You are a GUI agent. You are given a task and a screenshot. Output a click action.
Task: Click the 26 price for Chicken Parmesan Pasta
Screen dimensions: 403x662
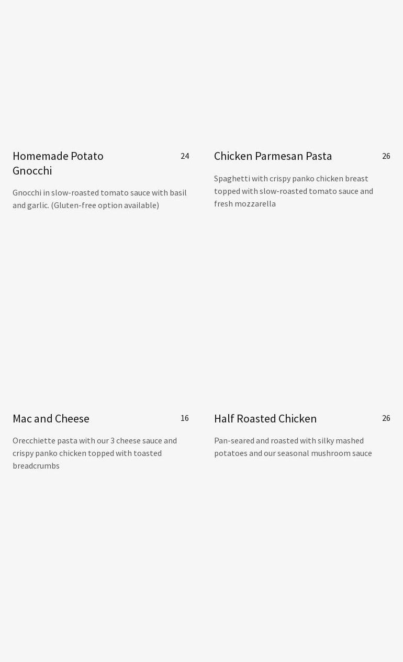386,156
